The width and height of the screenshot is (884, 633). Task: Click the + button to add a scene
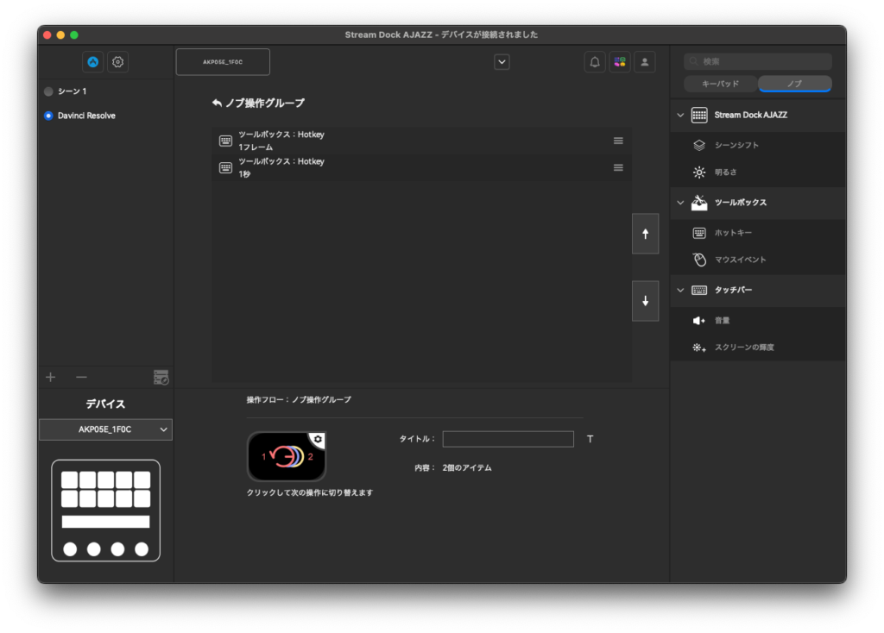coord(50,377)
